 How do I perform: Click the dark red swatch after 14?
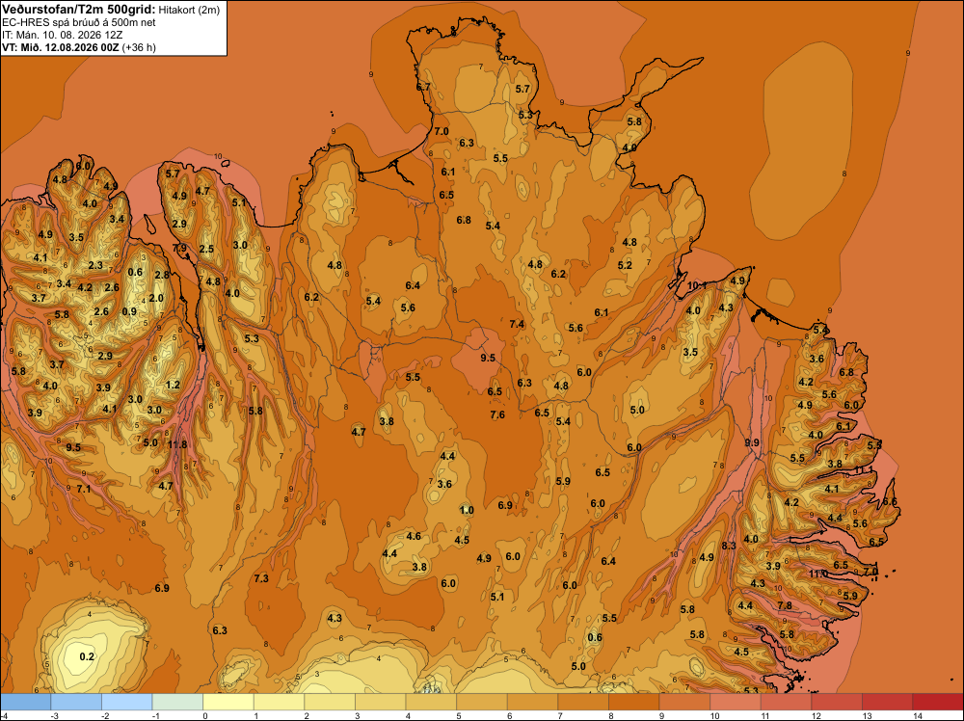tap(938, 702)
